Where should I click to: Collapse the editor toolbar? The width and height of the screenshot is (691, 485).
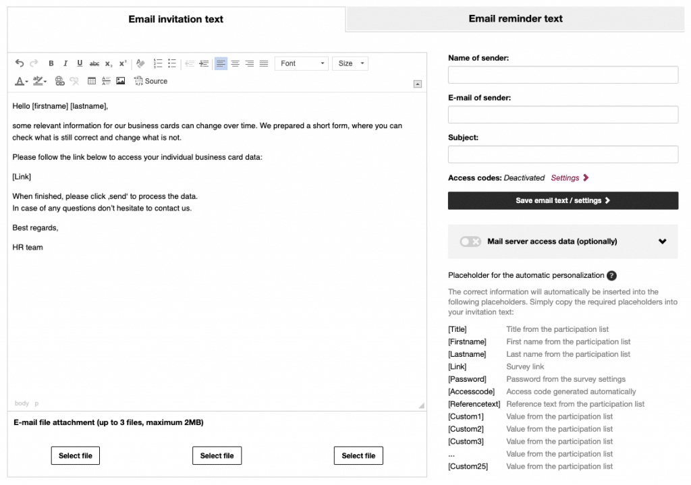coord(417,84)
